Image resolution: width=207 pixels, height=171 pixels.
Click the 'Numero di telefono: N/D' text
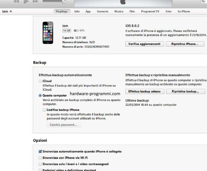79,42
